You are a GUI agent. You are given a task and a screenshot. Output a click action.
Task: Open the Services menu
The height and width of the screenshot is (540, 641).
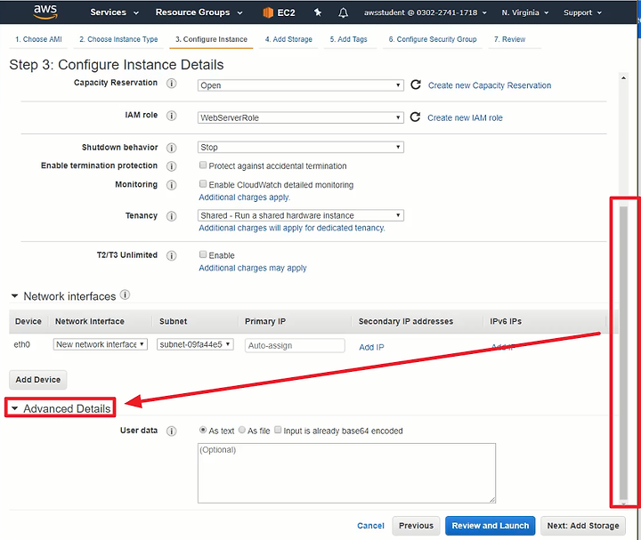point(115,12)
